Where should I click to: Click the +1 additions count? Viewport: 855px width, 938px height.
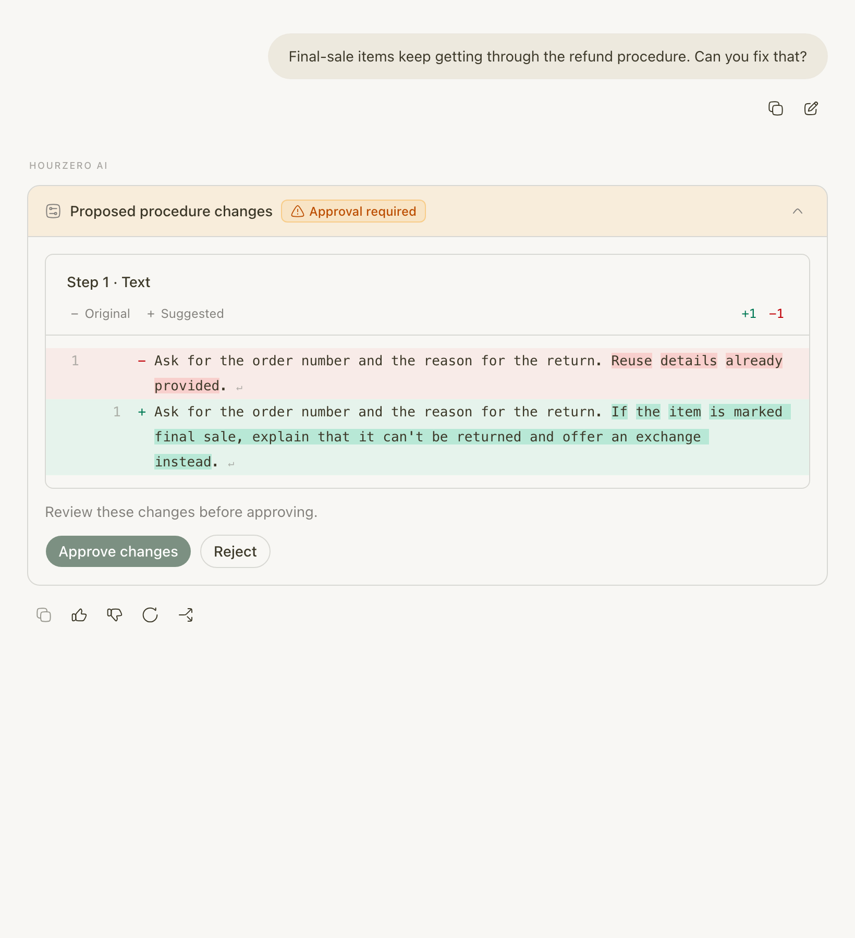click(749, 314)
